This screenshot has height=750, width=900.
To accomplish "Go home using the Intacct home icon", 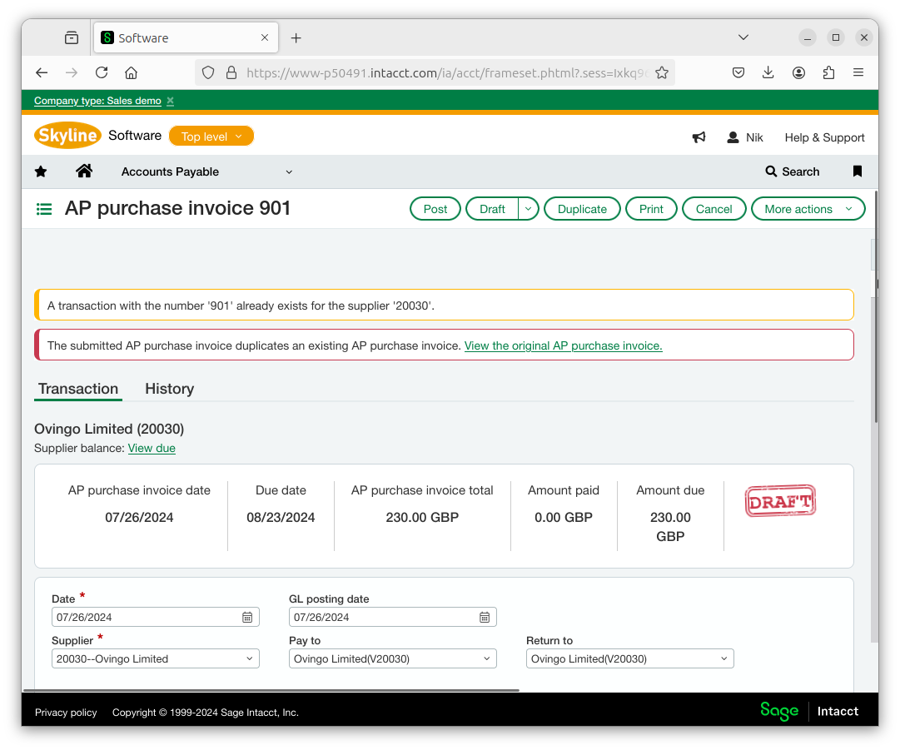I will 83,171.
